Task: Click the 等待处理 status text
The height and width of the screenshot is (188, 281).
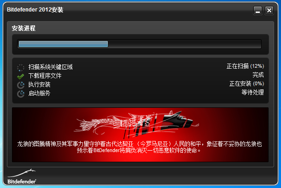Action: 252,92
